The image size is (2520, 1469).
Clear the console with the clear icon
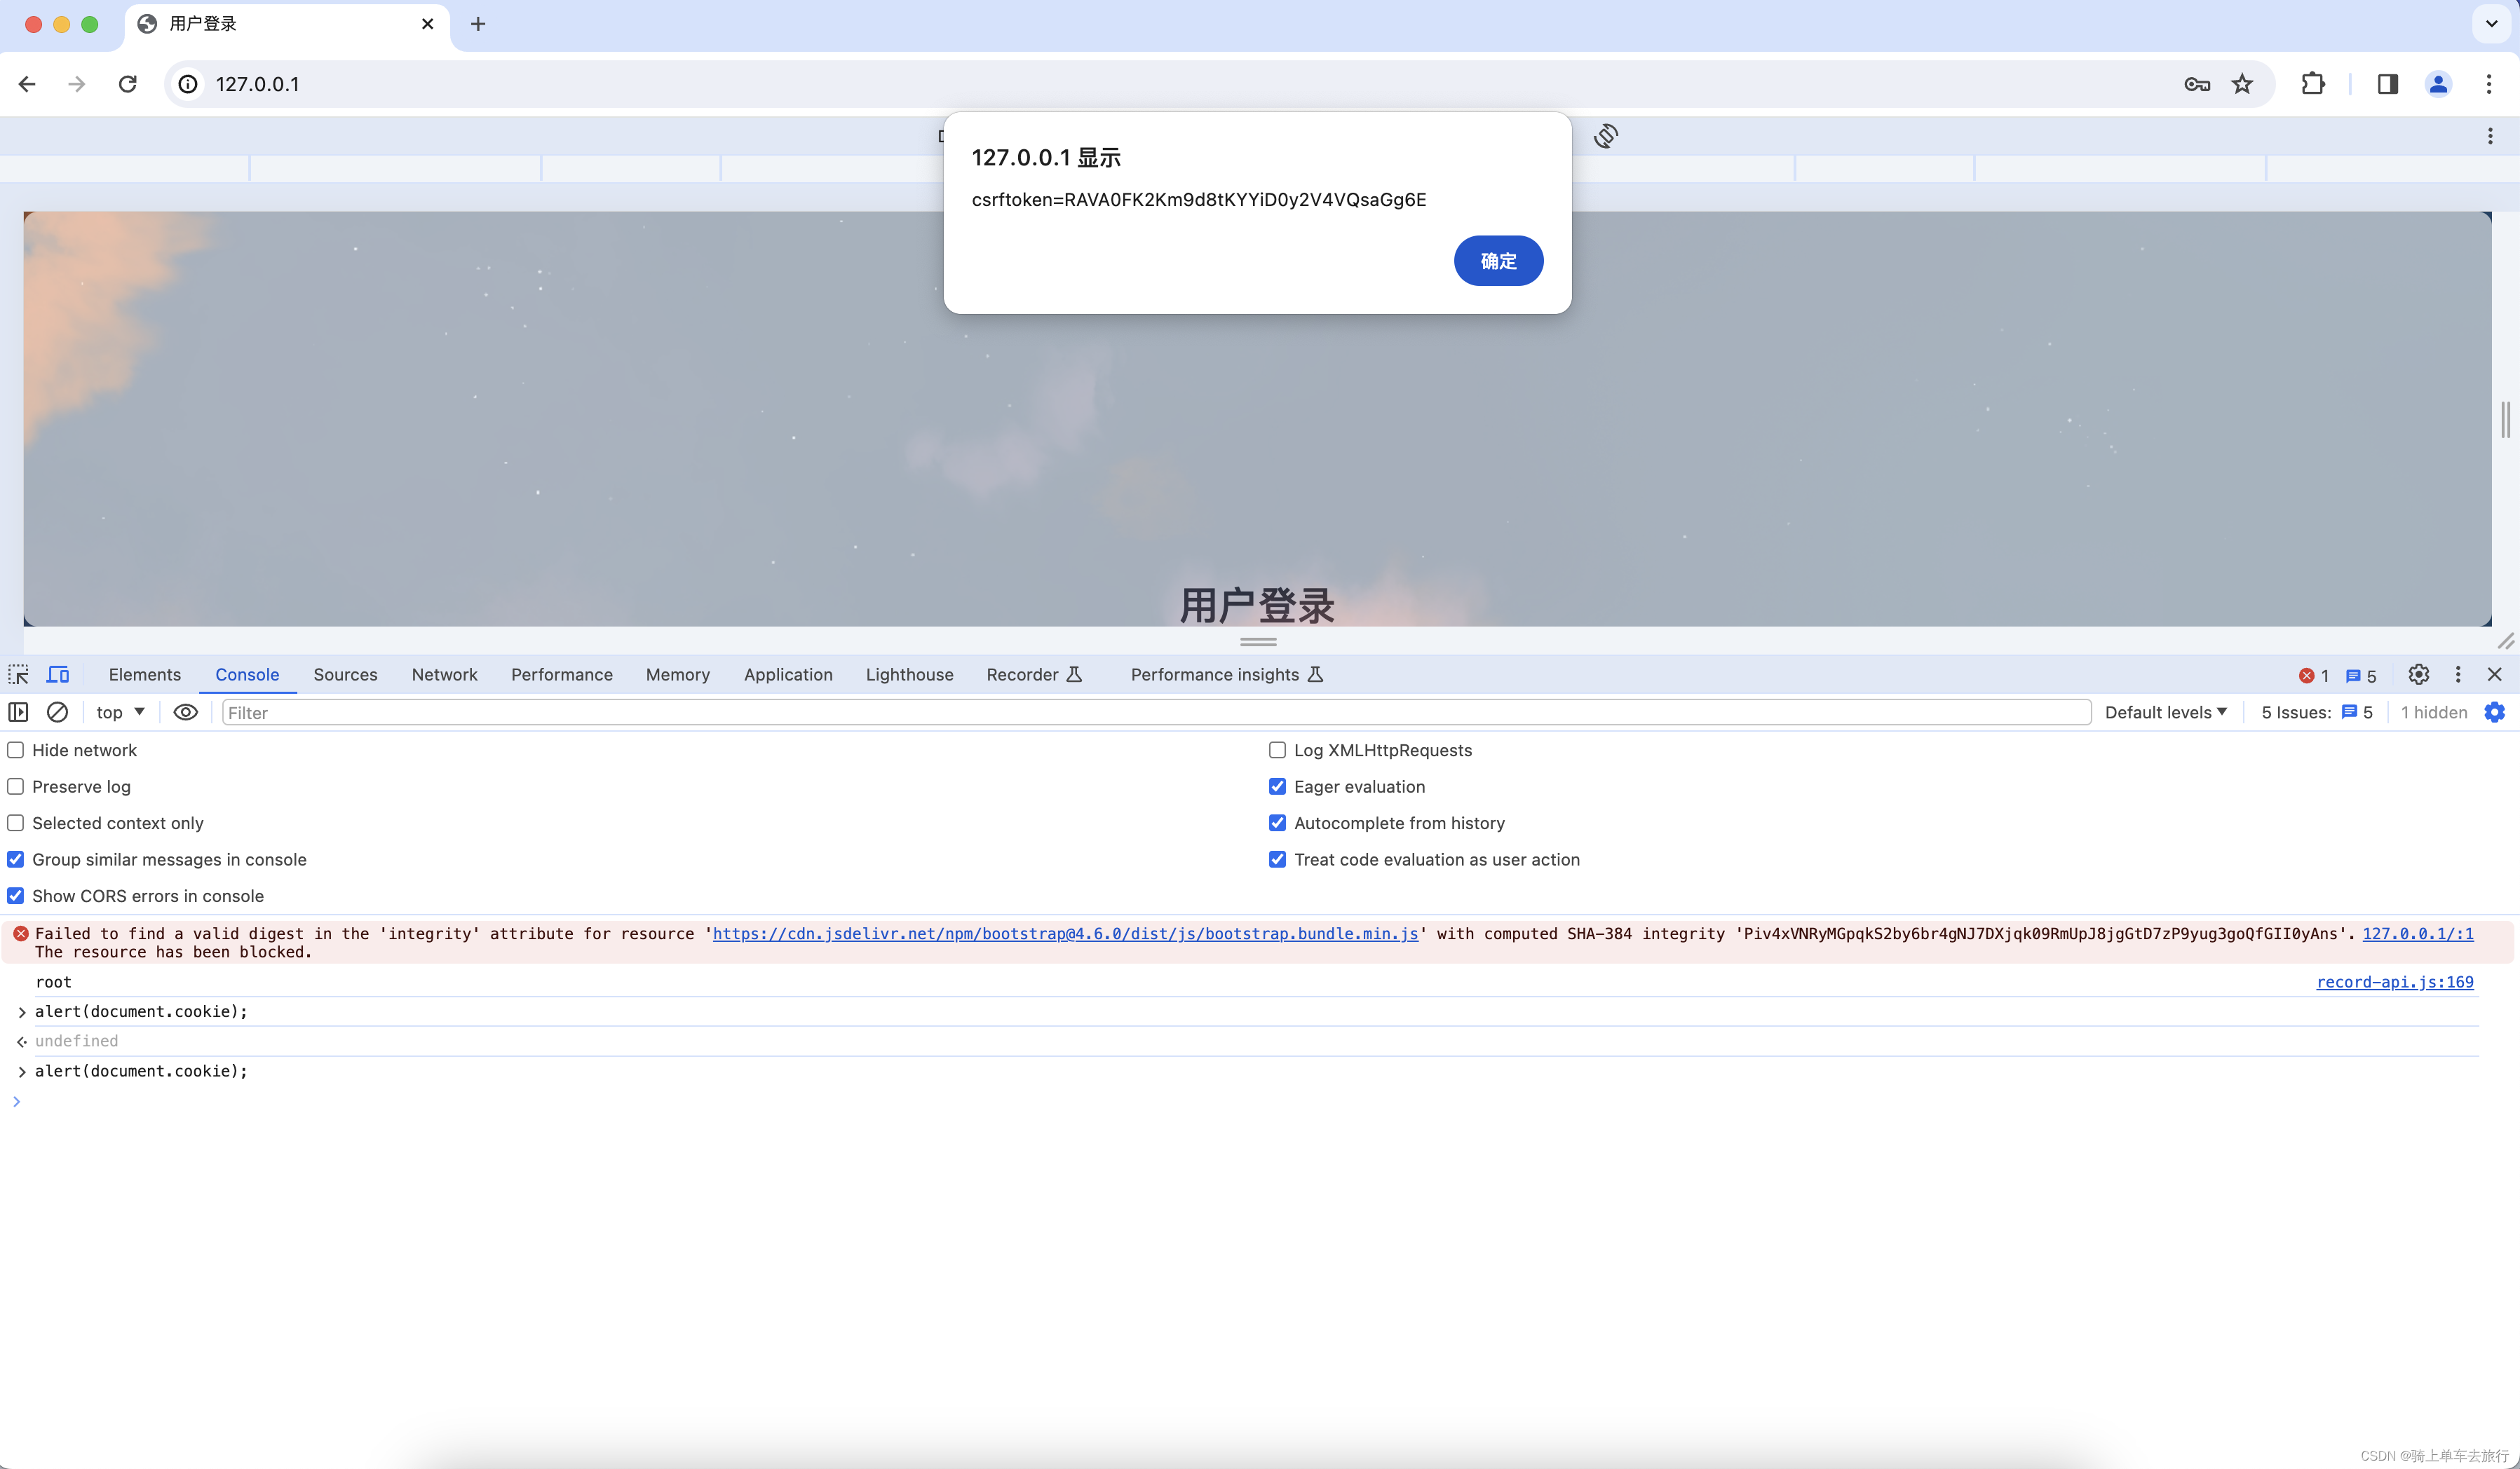point(57,711)
